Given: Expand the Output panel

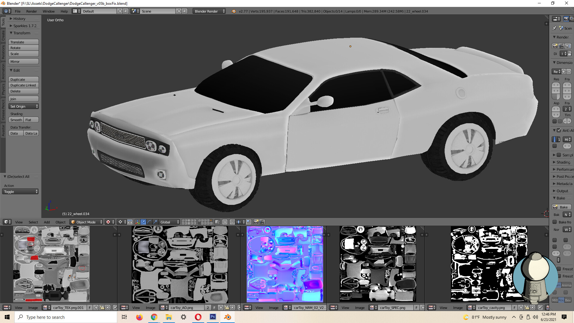Looking at the screenshot, I should pos(561,191).
